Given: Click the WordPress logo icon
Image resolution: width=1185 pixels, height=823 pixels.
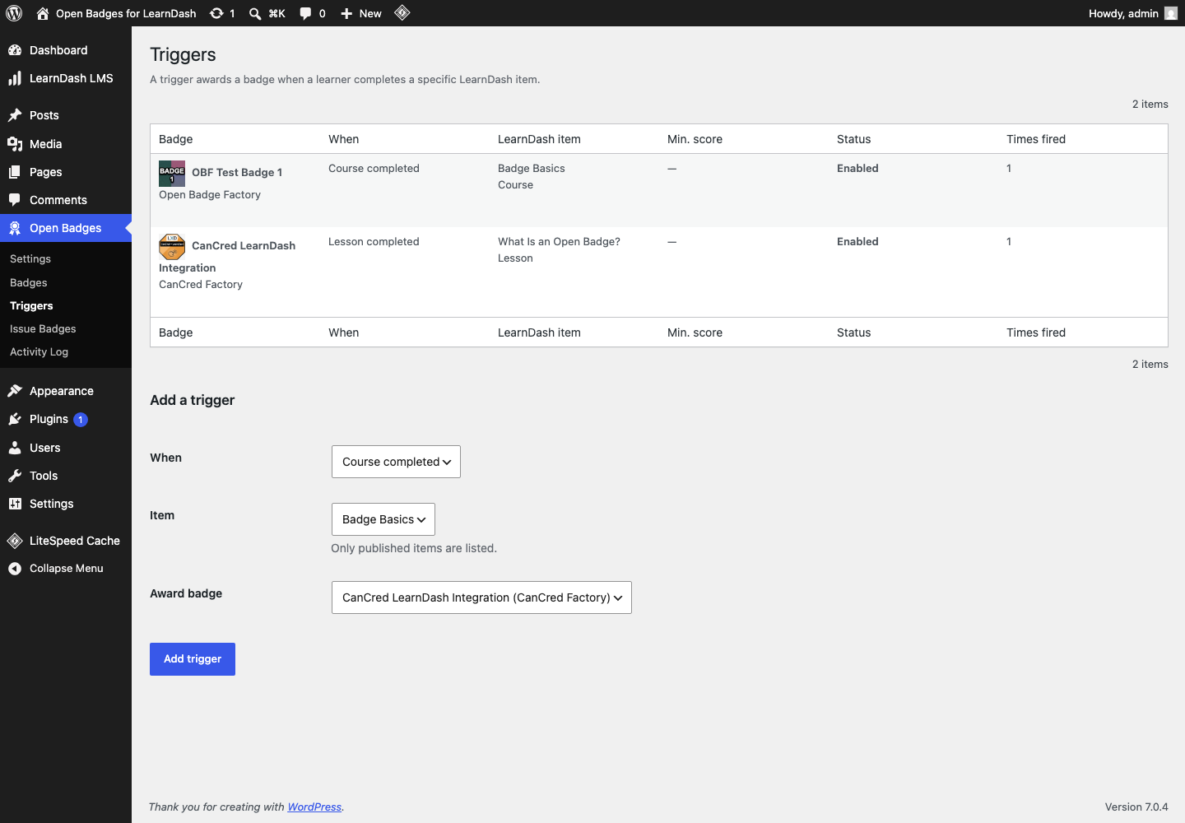Looking at the screenshot, I should (14, 13).
